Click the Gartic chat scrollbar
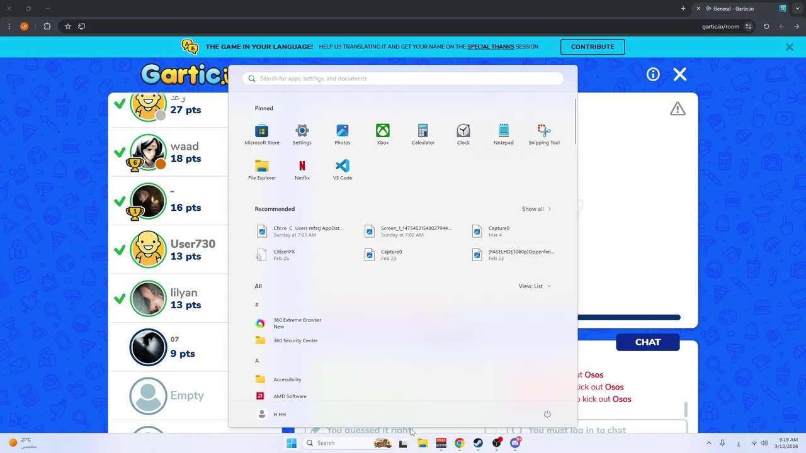 click(x=686, y=410)
